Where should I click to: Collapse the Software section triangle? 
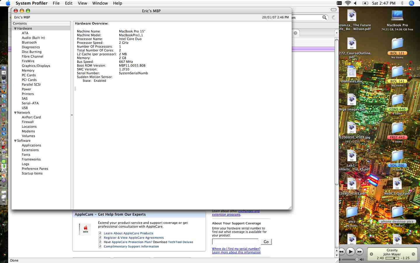click(15, 141)
